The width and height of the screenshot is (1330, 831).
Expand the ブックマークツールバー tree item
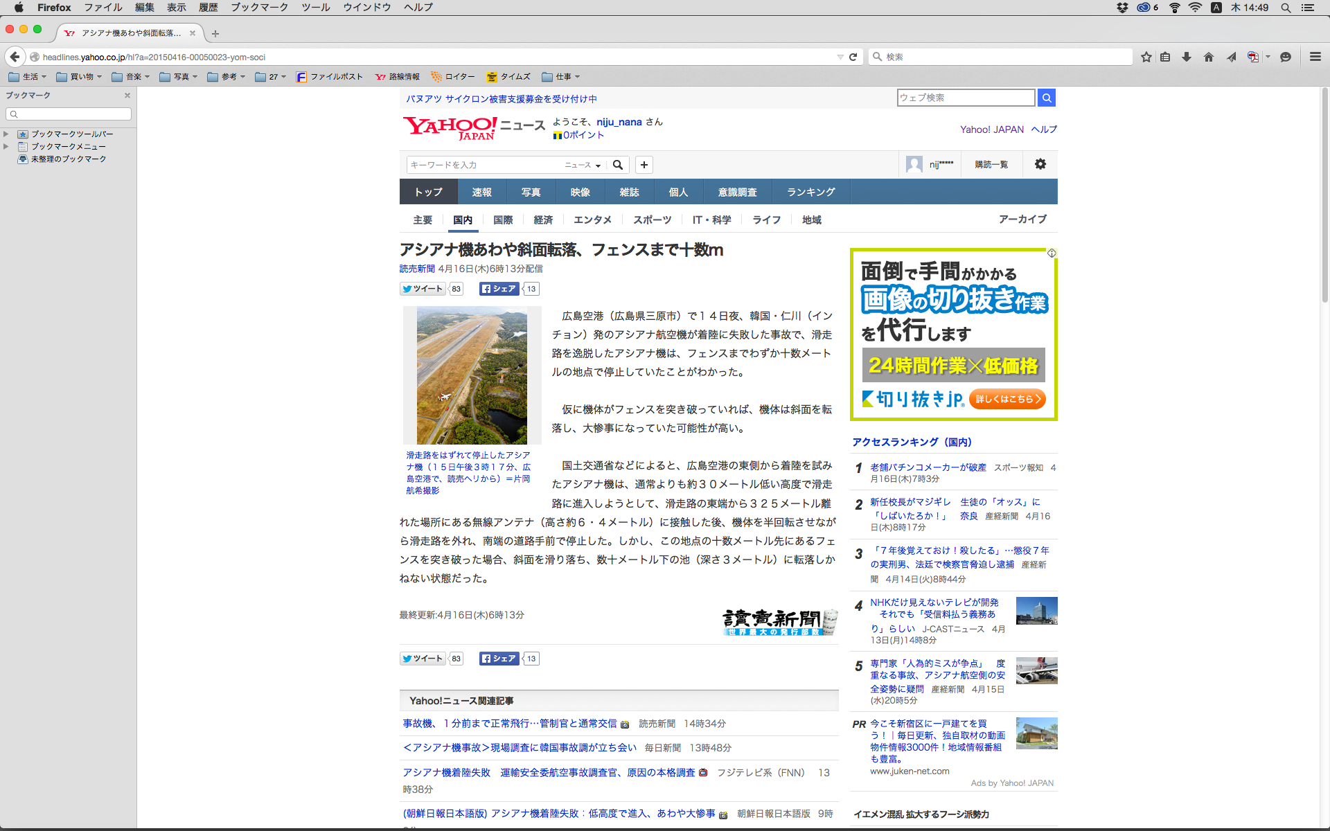click(6, 134)
